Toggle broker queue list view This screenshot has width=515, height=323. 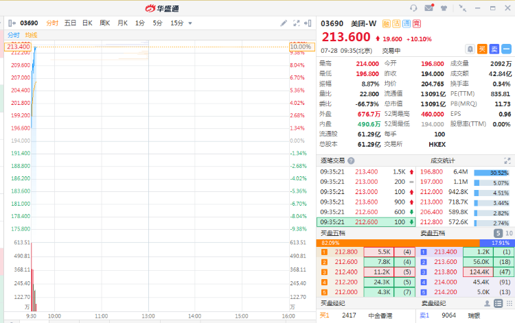click(x=496, y=303)
